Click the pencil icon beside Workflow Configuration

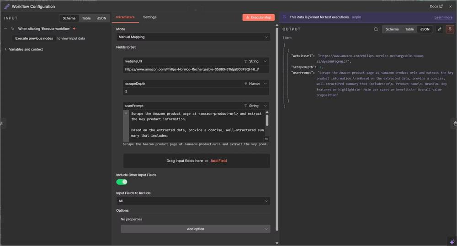pyautogui.click(x=6, y=6)
